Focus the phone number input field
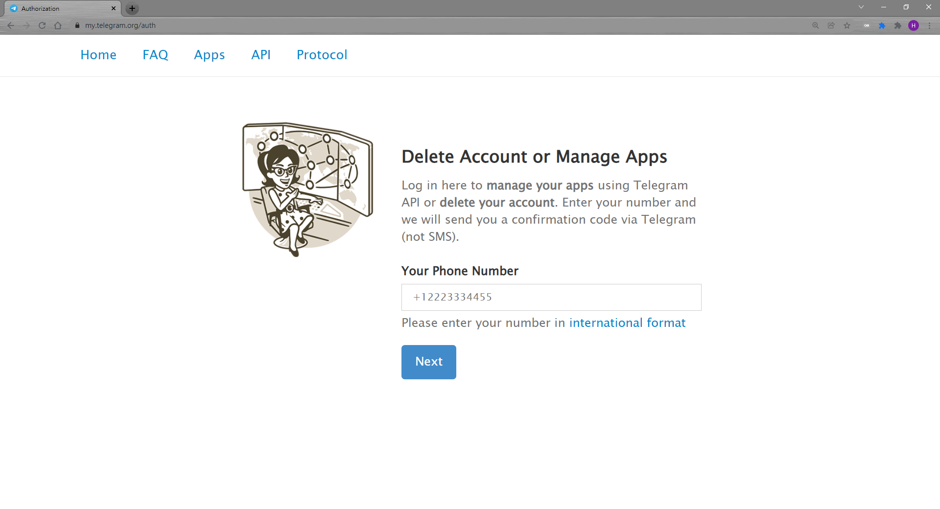This screenshot has width=940, height=509. point(551,297)
